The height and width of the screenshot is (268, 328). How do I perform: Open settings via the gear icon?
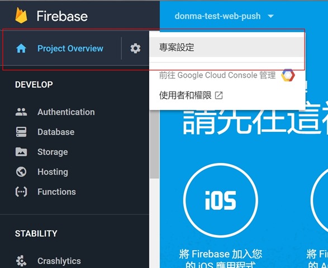click(x=135, y=48)
